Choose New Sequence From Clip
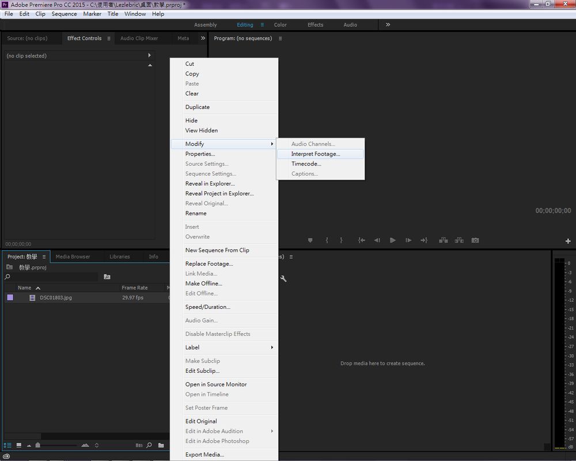The image size is (576, 461). point(225,250)
